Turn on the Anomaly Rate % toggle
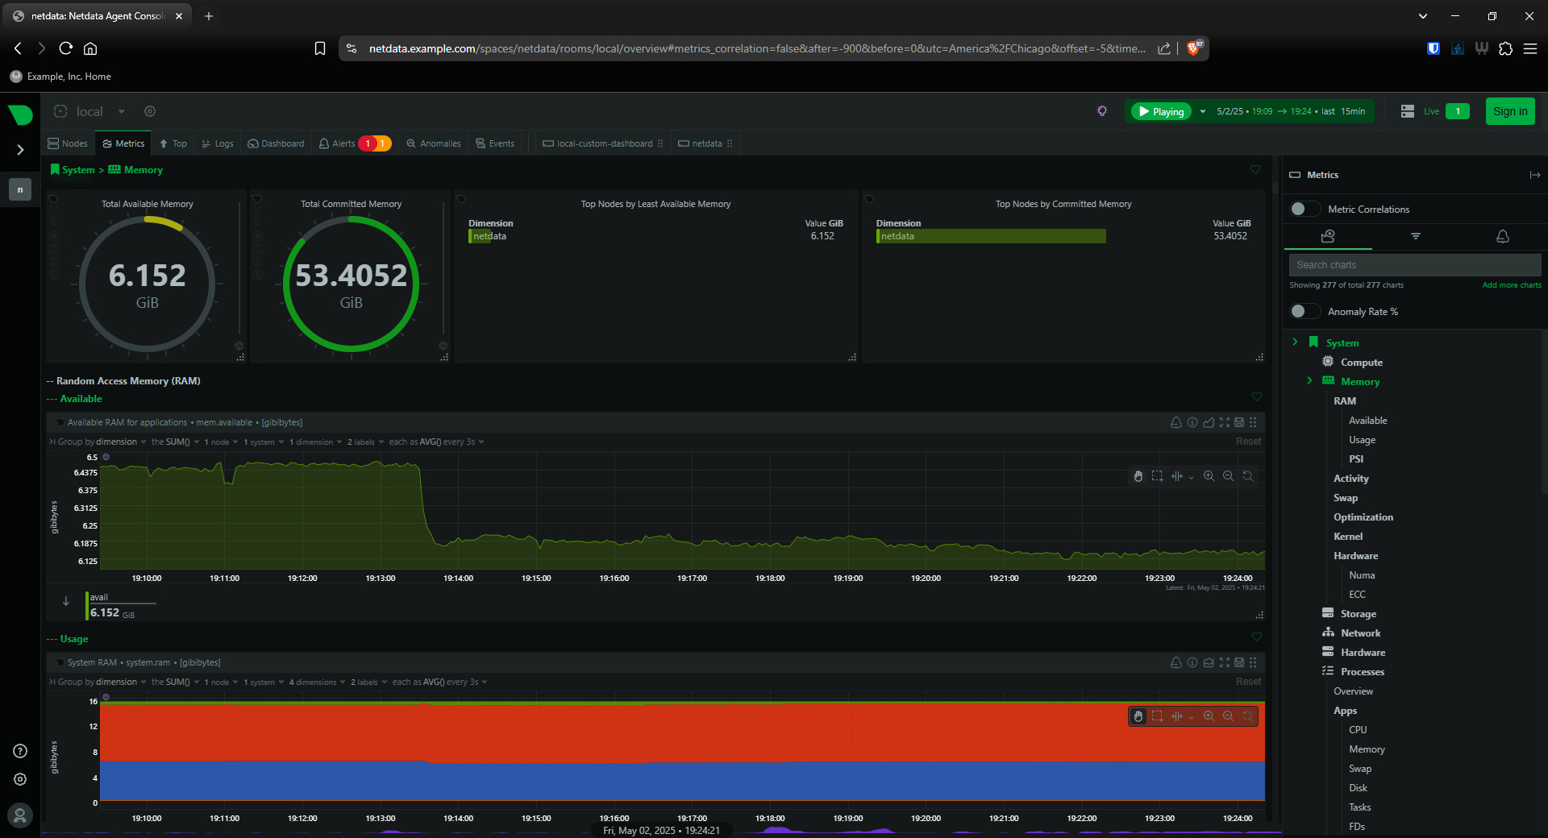This screenshot has width=1548, height=838. point(1304,312)
